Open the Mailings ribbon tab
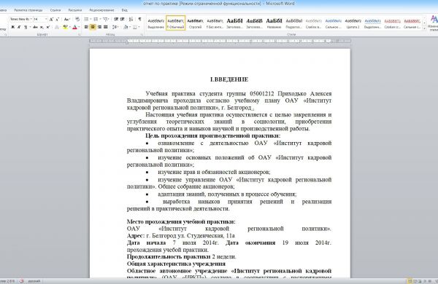This screenshot has width=438, height=284. click(75, 10)
